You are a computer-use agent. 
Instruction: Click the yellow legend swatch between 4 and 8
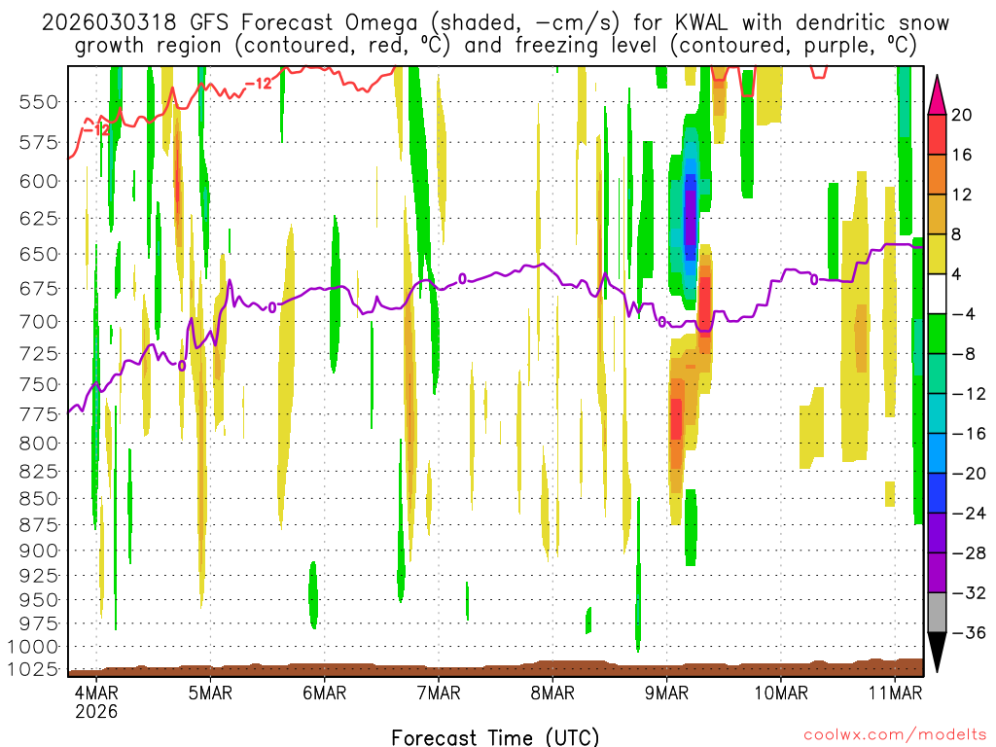[937, 254]
